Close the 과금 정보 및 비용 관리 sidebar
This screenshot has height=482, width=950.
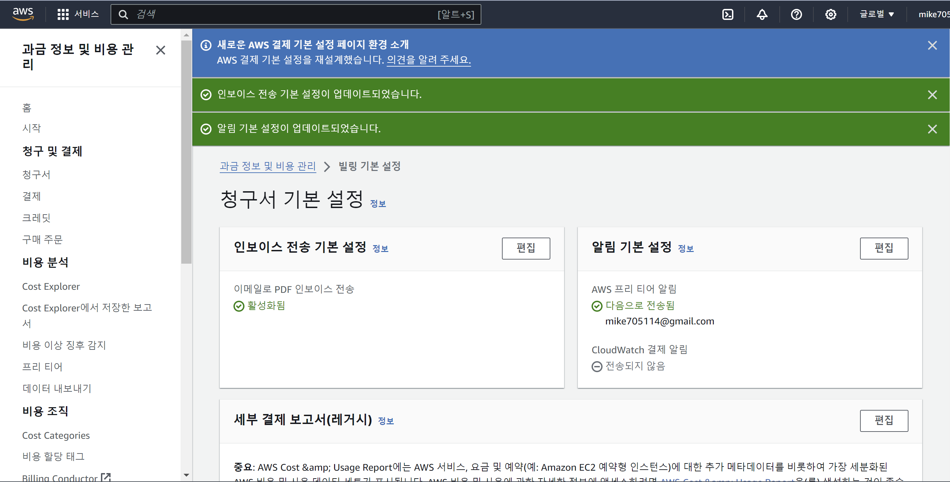[x=160, y=50]
